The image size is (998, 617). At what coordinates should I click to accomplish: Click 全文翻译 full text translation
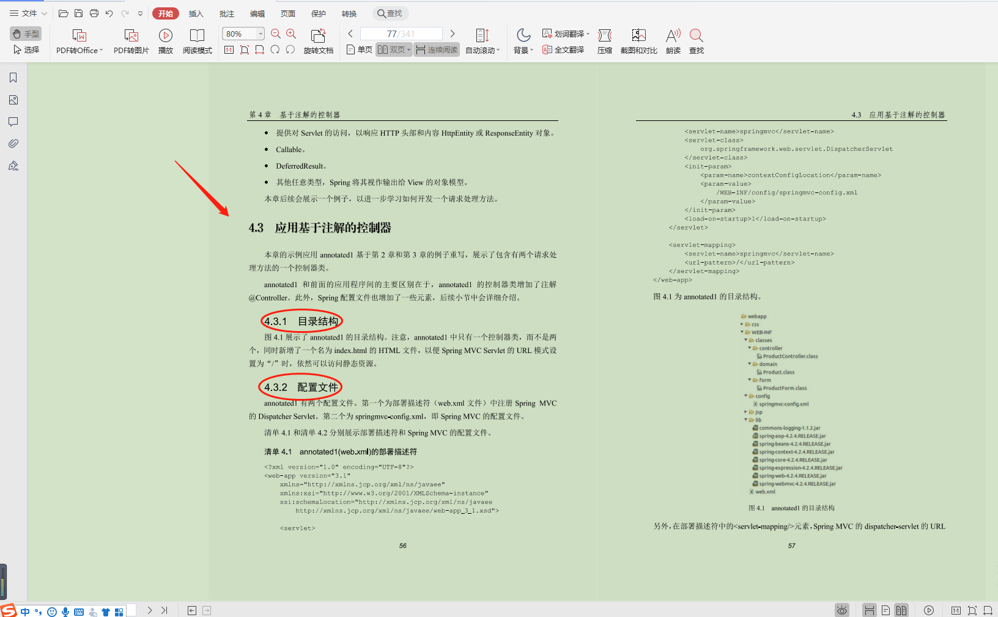(x=563, y=49)
